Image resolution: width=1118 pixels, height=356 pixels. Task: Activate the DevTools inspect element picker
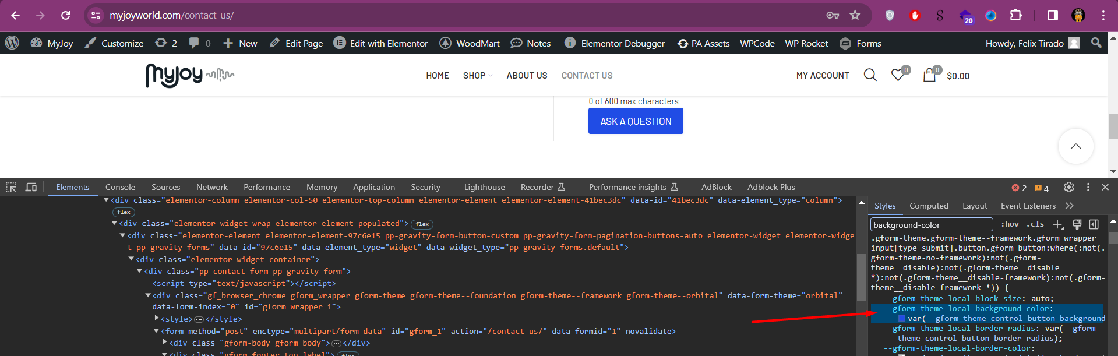point(11,187)
